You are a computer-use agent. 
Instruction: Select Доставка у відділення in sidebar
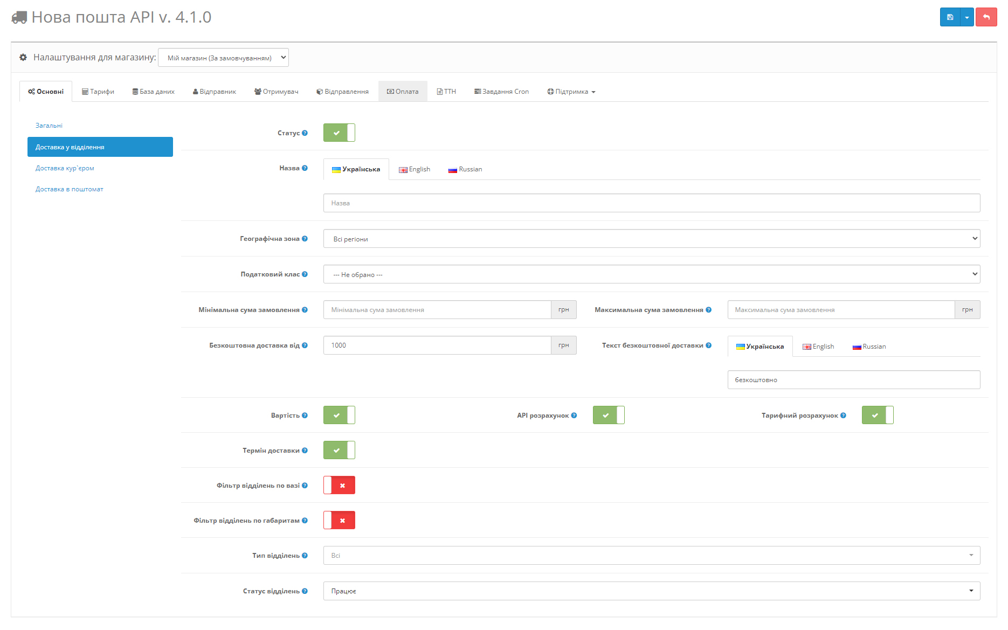100,147
